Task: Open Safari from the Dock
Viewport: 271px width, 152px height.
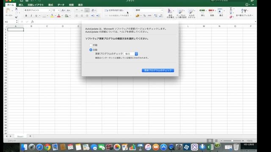Action: tap(39, 147)
